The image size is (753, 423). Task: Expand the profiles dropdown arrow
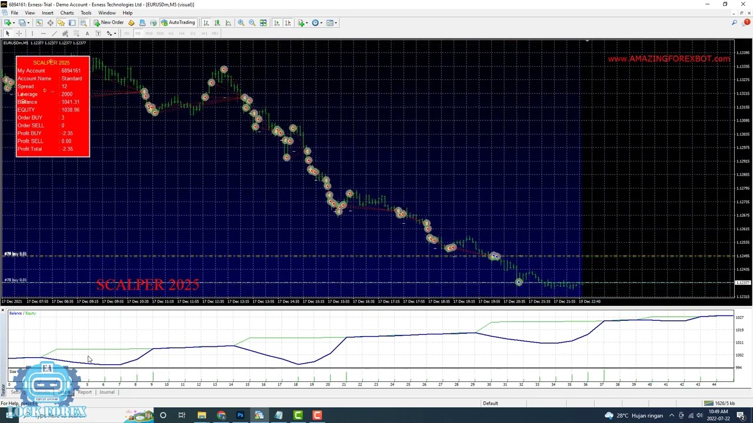point(28,23)
